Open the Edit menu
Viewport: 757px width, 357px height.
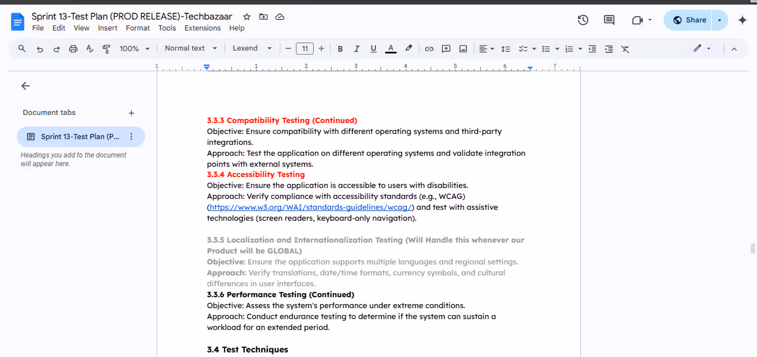point(59,28)
